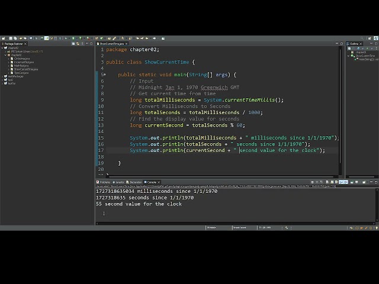Screen dimensions: 379x284
Task: Switch to the Declaration tab
Action: (134, 182)
